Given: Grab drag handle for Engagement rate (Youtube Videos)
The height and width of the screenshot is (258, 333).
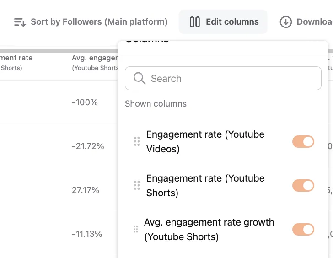Looking at the screenshot, I should click(x=137, y=141).
